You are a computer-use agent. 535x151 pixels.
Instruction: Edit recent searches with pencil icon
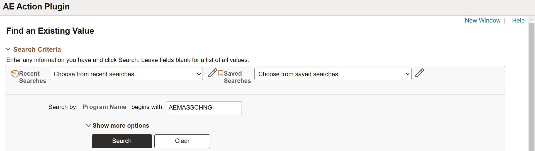pos(213,73)
